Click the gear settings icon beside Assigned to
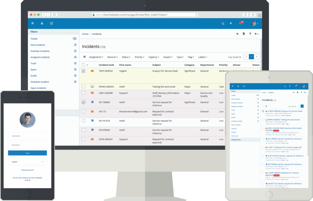This screenshot has height=201, width=313. click(x=85, y=57)
